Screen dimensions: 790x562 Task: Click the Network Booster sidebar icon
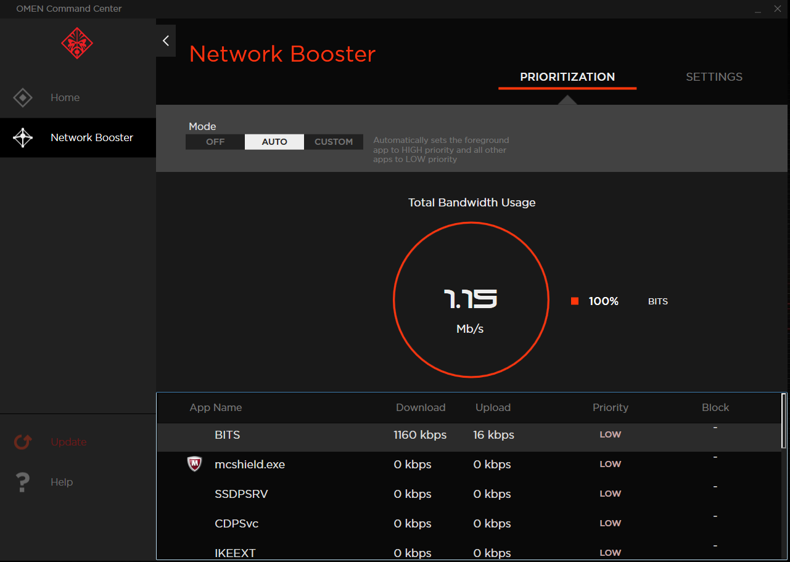point(23,137)
